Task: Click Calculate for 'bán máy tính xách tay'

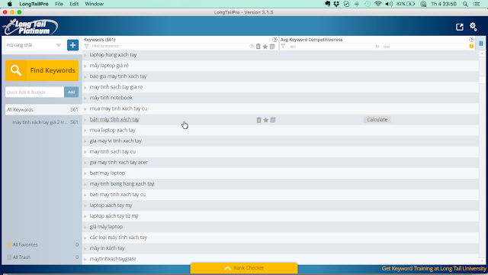Action: pyautogui.click(x=377, y=120)
